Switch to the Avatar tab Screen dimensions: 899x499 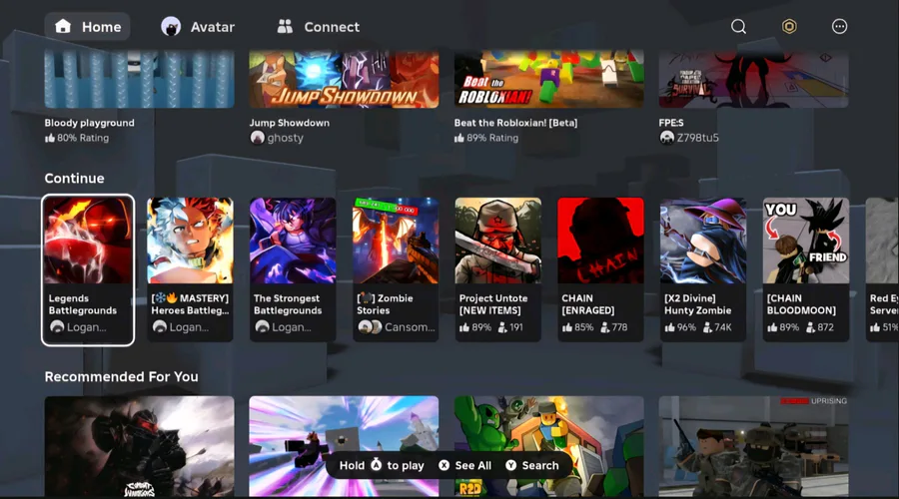point(198,26)
